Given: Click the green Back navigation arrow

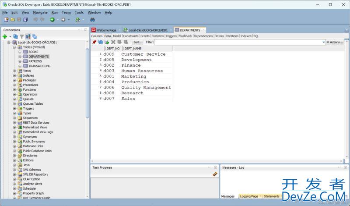Looking at the screenshot, I should pyautogui.click(x=52, y=20).
